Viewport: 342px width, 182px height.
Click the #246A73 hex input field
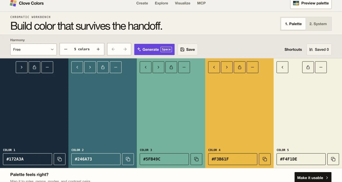96,159
